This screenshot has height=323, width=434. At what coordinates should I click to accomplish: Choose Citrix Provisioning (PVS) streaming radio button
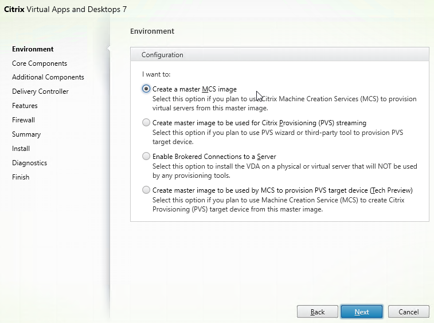point(146,122)
